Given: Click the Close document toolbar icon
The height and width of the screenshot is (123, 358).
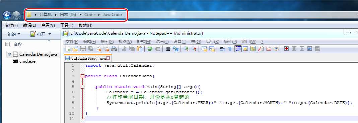Looking at the screenshot, I should click(x=99, y=49).
